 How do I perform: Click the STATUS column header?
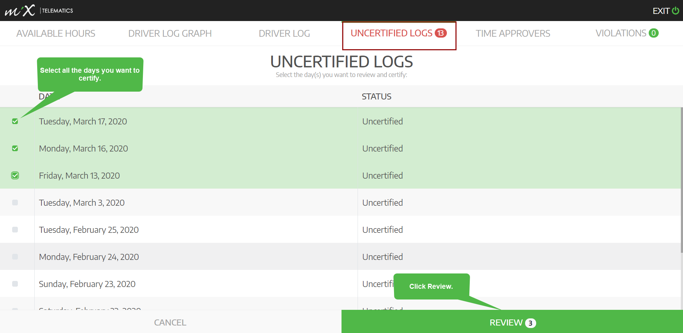click(x=377, y=97)
